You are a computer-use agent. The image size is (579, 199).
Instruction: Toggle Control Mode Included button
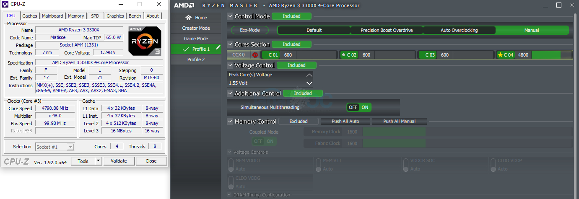[x=291, y=16]
